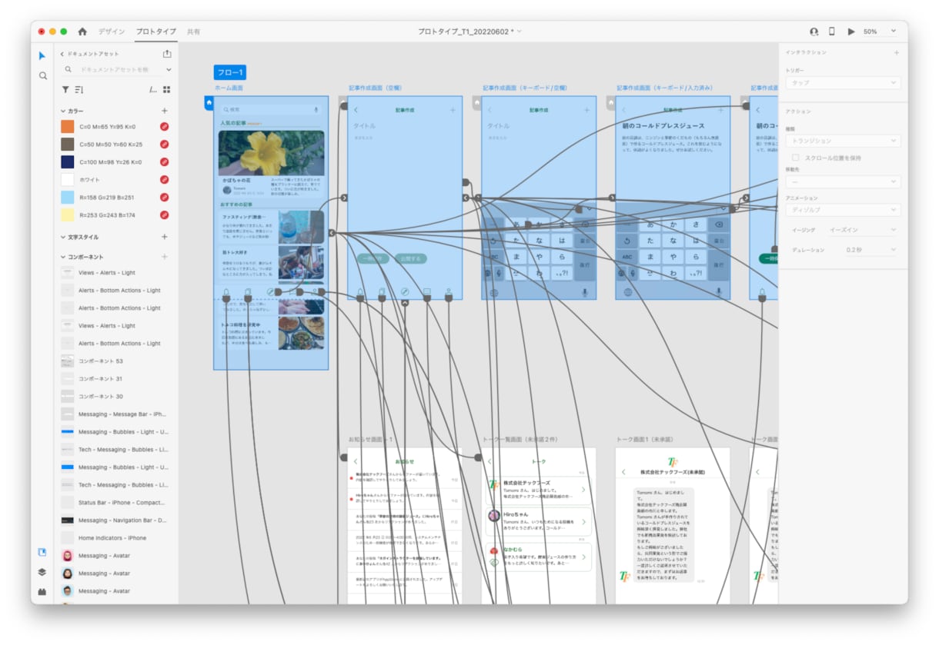Click the フロー1 flow label

pos(230,73)
